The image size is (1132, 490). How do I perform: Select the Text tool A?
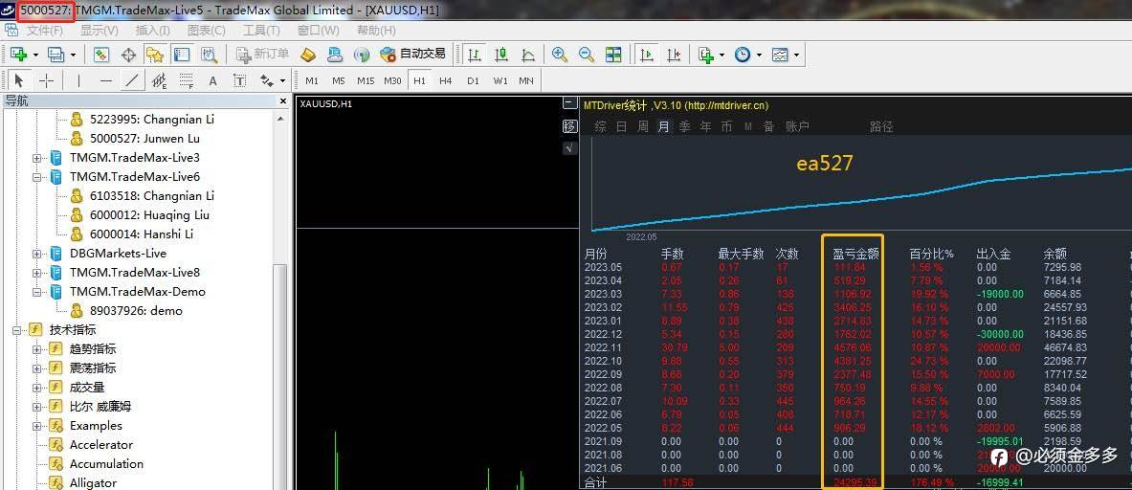213,80
